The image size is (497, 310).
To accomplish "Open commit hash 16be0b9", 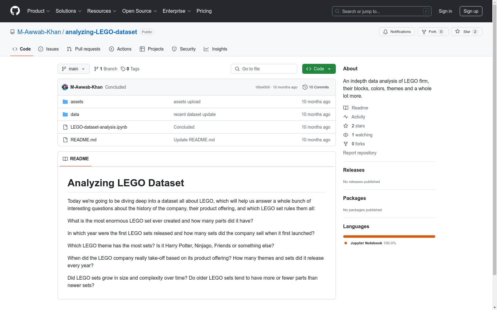I will click(262, 87).
